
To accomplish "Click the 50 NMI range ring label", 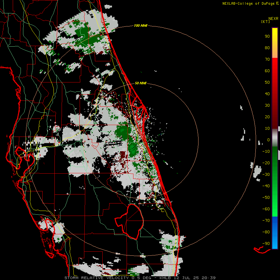I will [x=141, y=83].
